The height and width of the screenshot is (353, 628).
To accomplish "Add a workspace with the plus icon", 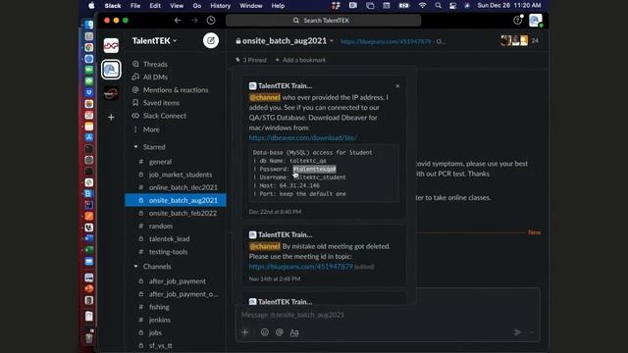I will (x=111, y=118).
